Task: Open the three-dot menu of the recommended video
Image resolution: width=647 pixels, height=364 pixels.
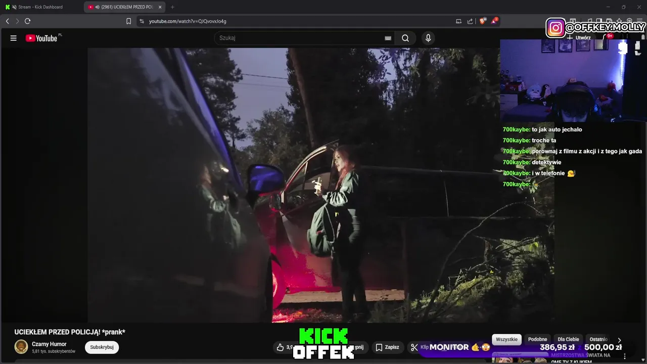Action: pyautogui.click(x=625, y=357)
